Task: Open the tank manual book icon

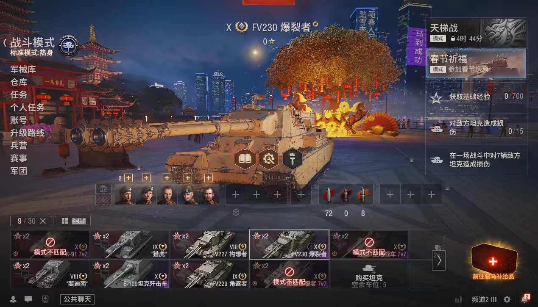Action: point(245,158)
